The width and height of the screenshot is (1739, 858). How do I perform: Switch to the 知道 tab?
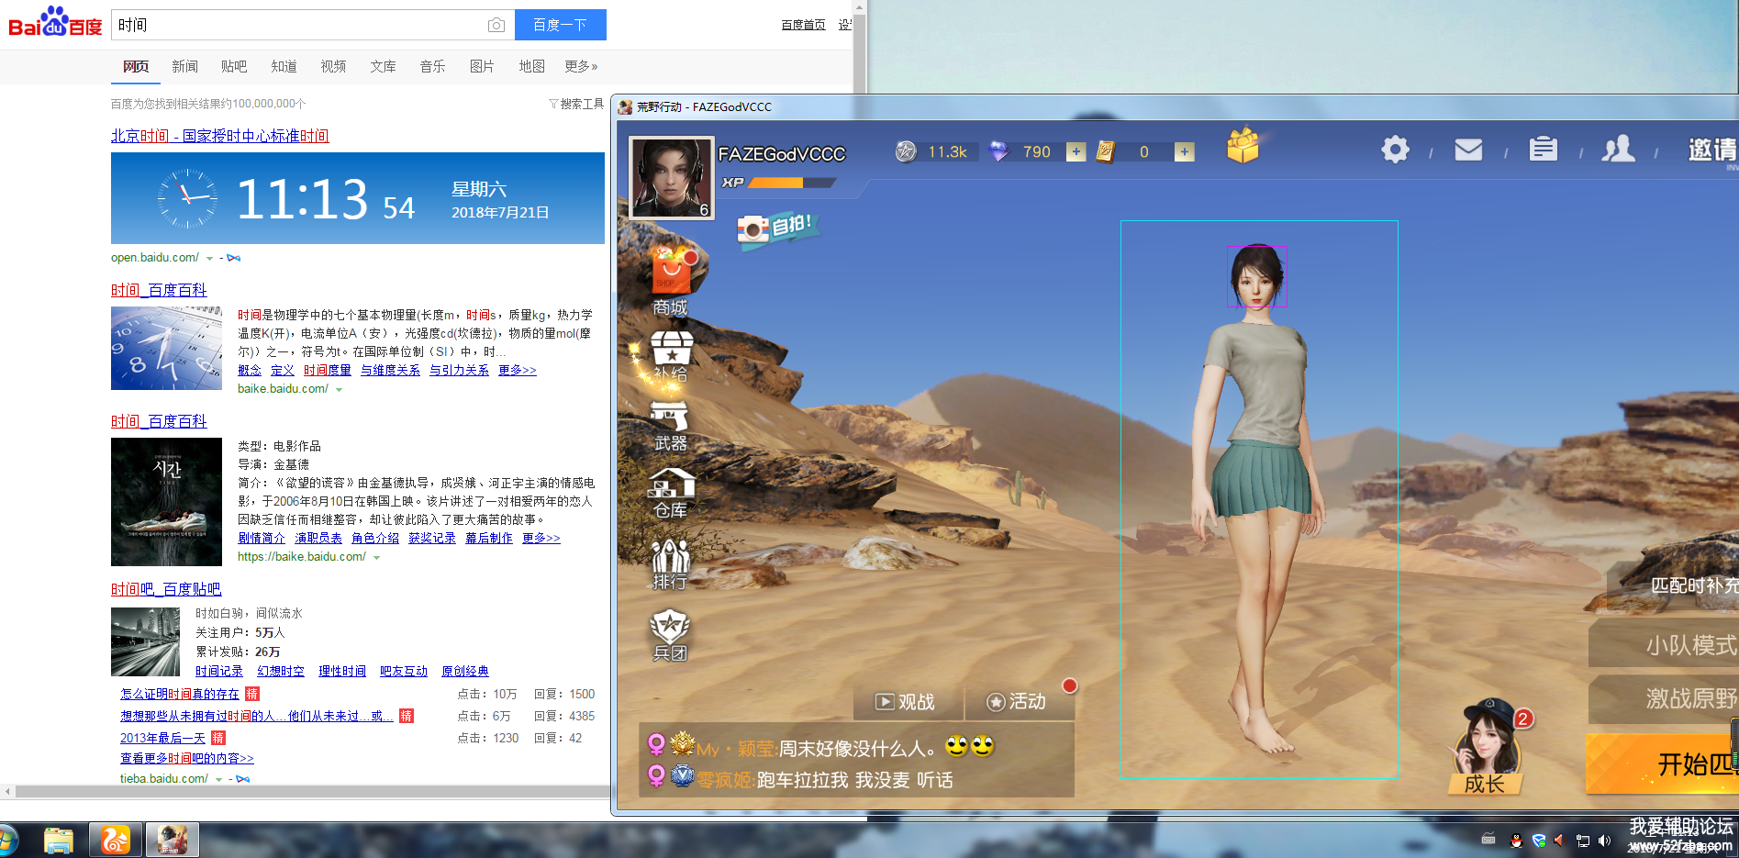(284, 66)
